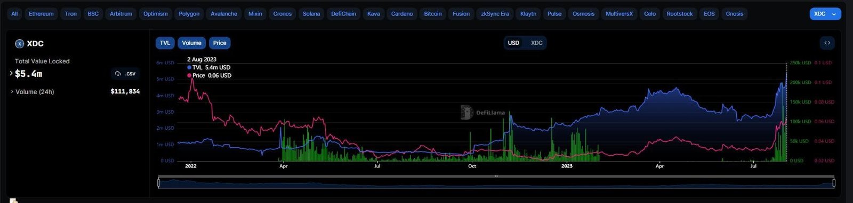
Task: Click the $111,834 volume value
Action: (x=125, y=91)
